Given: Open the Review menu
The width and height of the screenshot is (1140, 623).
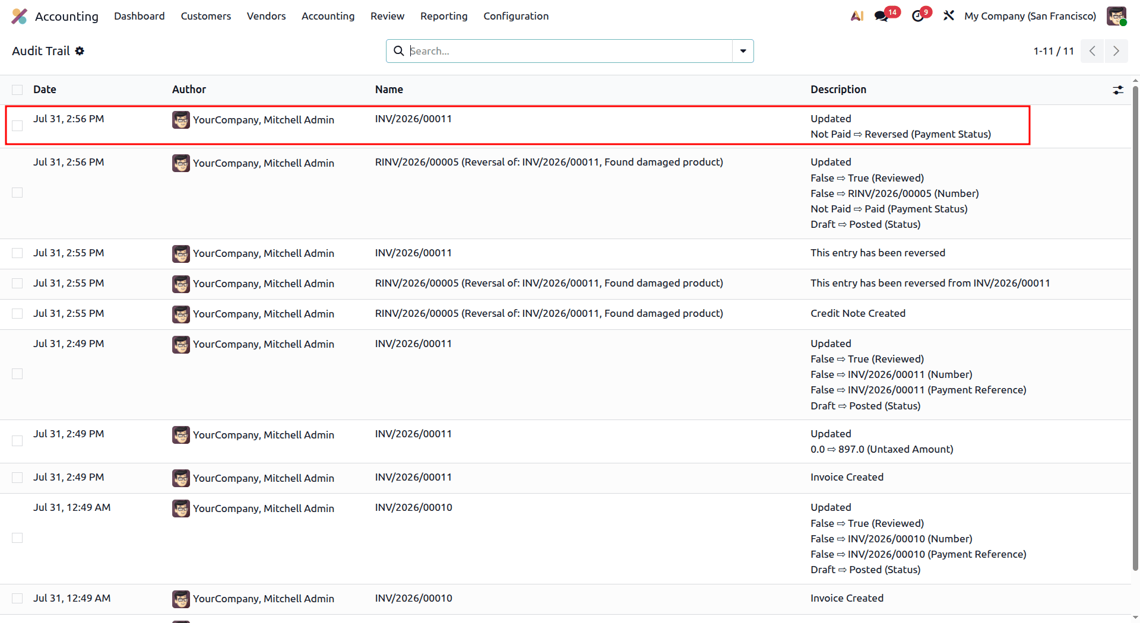Looking at the screenshot, I should 387,16.
